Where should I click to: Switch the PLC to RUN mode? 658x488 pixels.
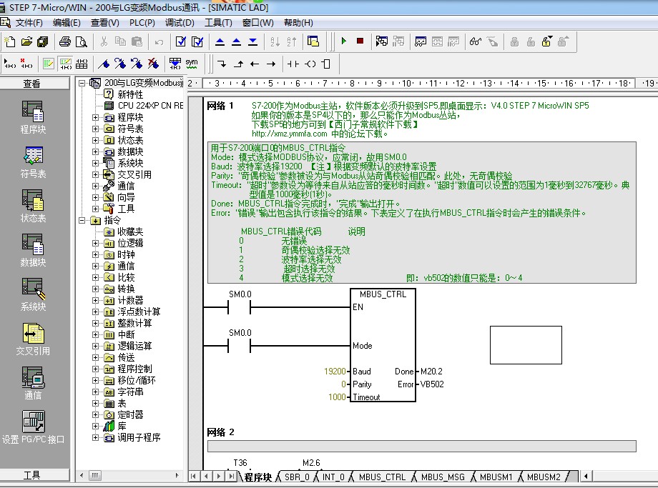click(345, 41)
